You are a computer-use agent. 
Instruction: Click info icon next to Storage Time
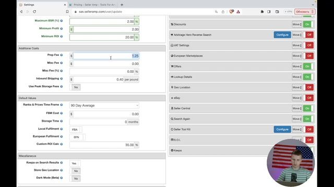pos(62,121)
